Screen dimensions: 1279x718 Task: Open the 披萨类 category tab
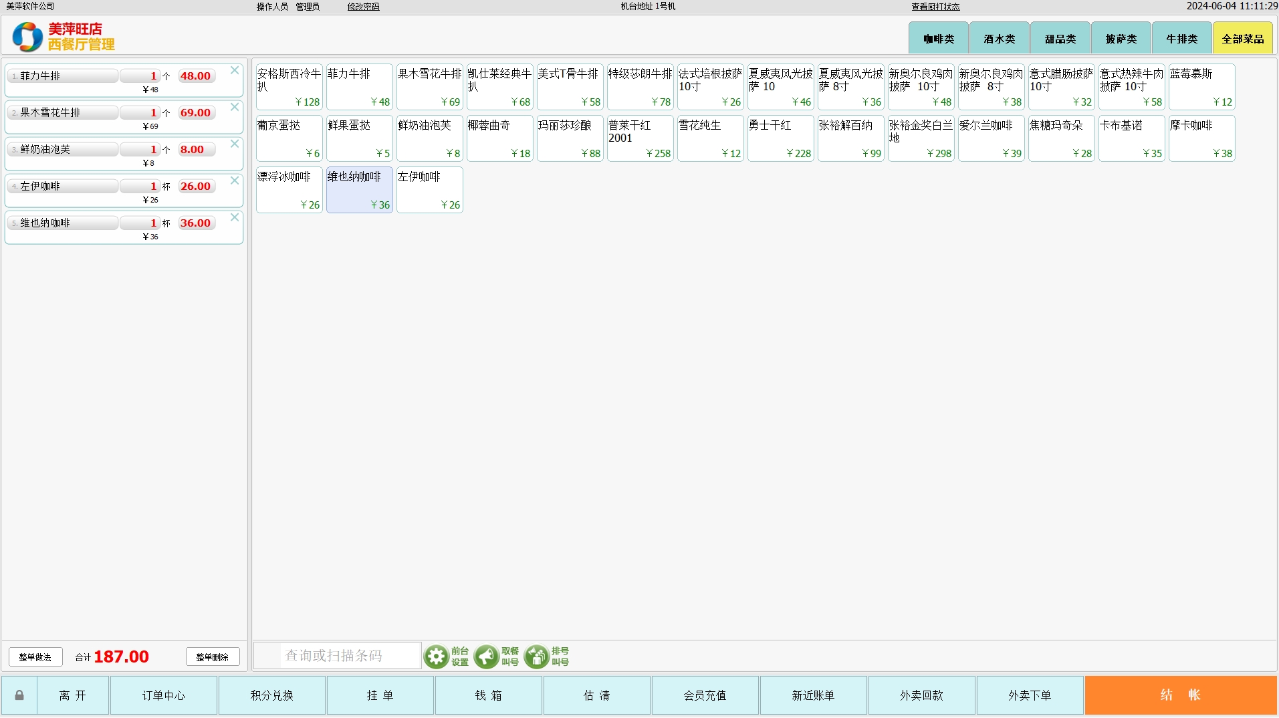point(1121,39)
